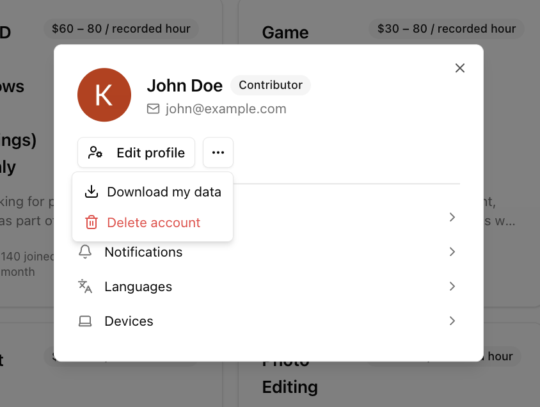Expand Devices using its right chevron
This screenshot has height=407, width=540.
pyautogui.click(x=452, y=321)
